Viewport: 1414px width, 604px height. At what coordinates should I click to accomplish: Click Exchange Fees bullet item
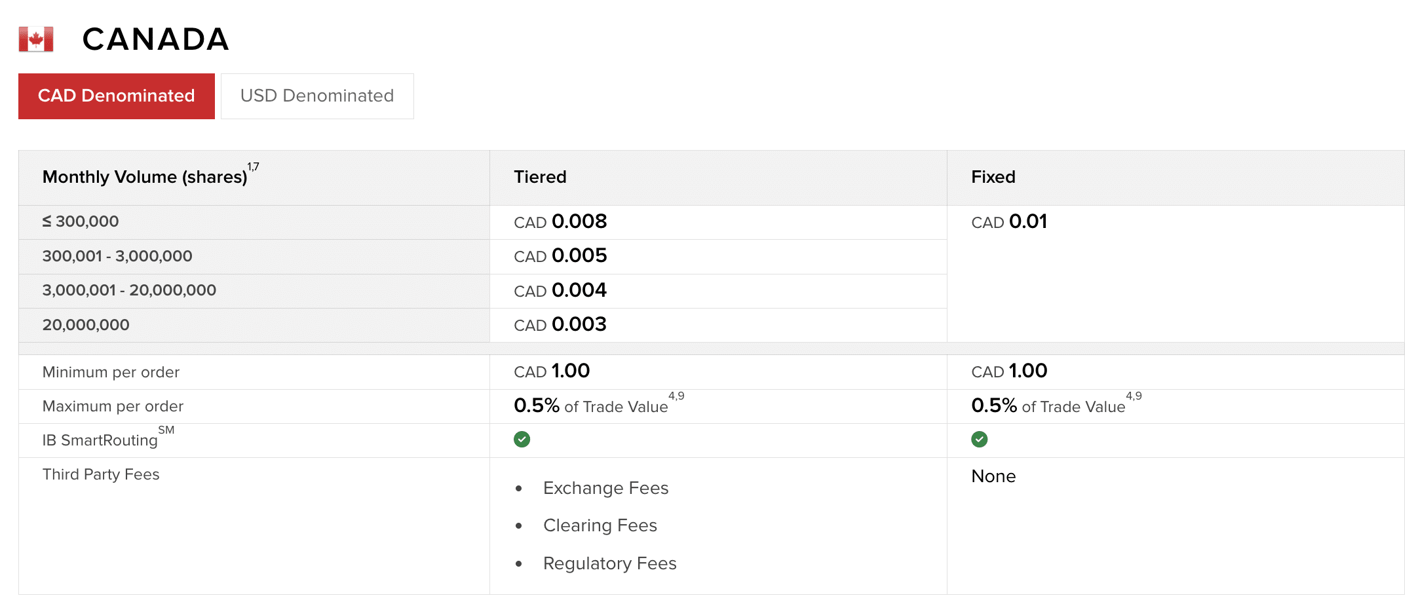[605, 488]
